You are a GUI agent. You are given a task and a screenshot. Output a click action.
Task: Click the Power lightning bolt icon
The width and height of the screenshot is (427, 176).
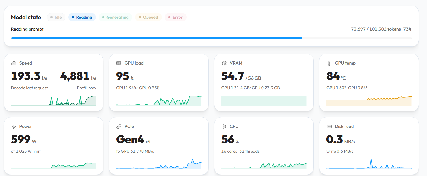[14, 127]
